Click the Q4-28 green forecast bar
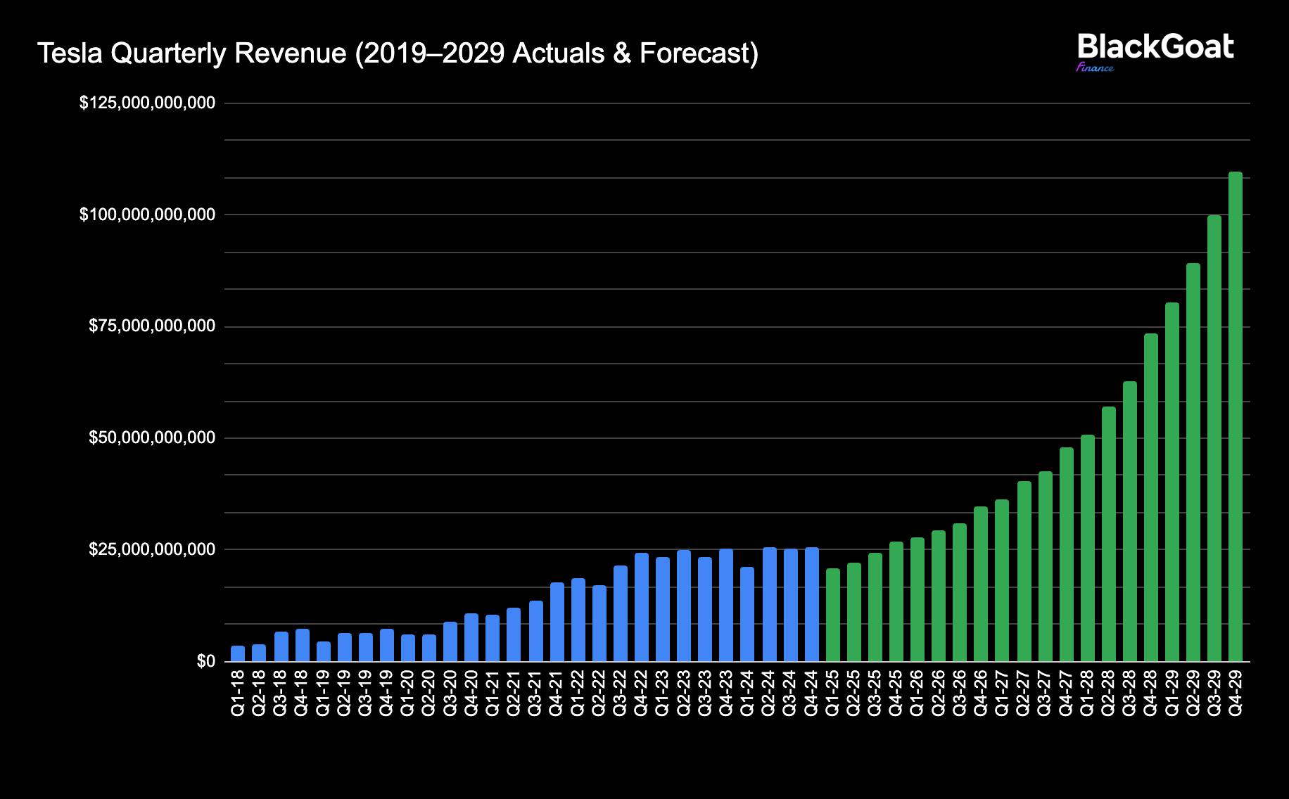This screenshot has width=1289, height=799. point(1151,497)
